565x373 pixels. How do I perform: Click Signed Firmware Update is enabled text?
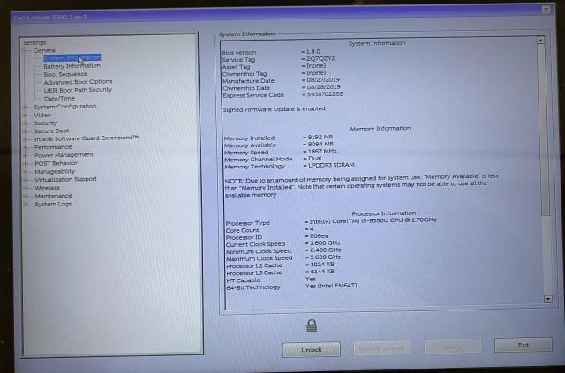coord(275,109)
